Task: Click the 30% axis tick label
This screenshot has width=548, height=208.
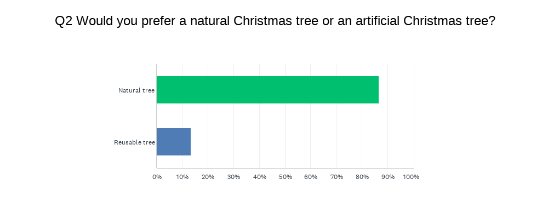Action: click(x=233, y=177)
